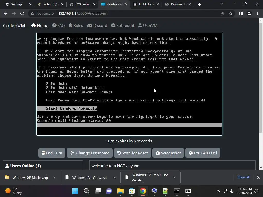Click Safe Mode with Networking option
Screen dimensions: 263x197
75,88
